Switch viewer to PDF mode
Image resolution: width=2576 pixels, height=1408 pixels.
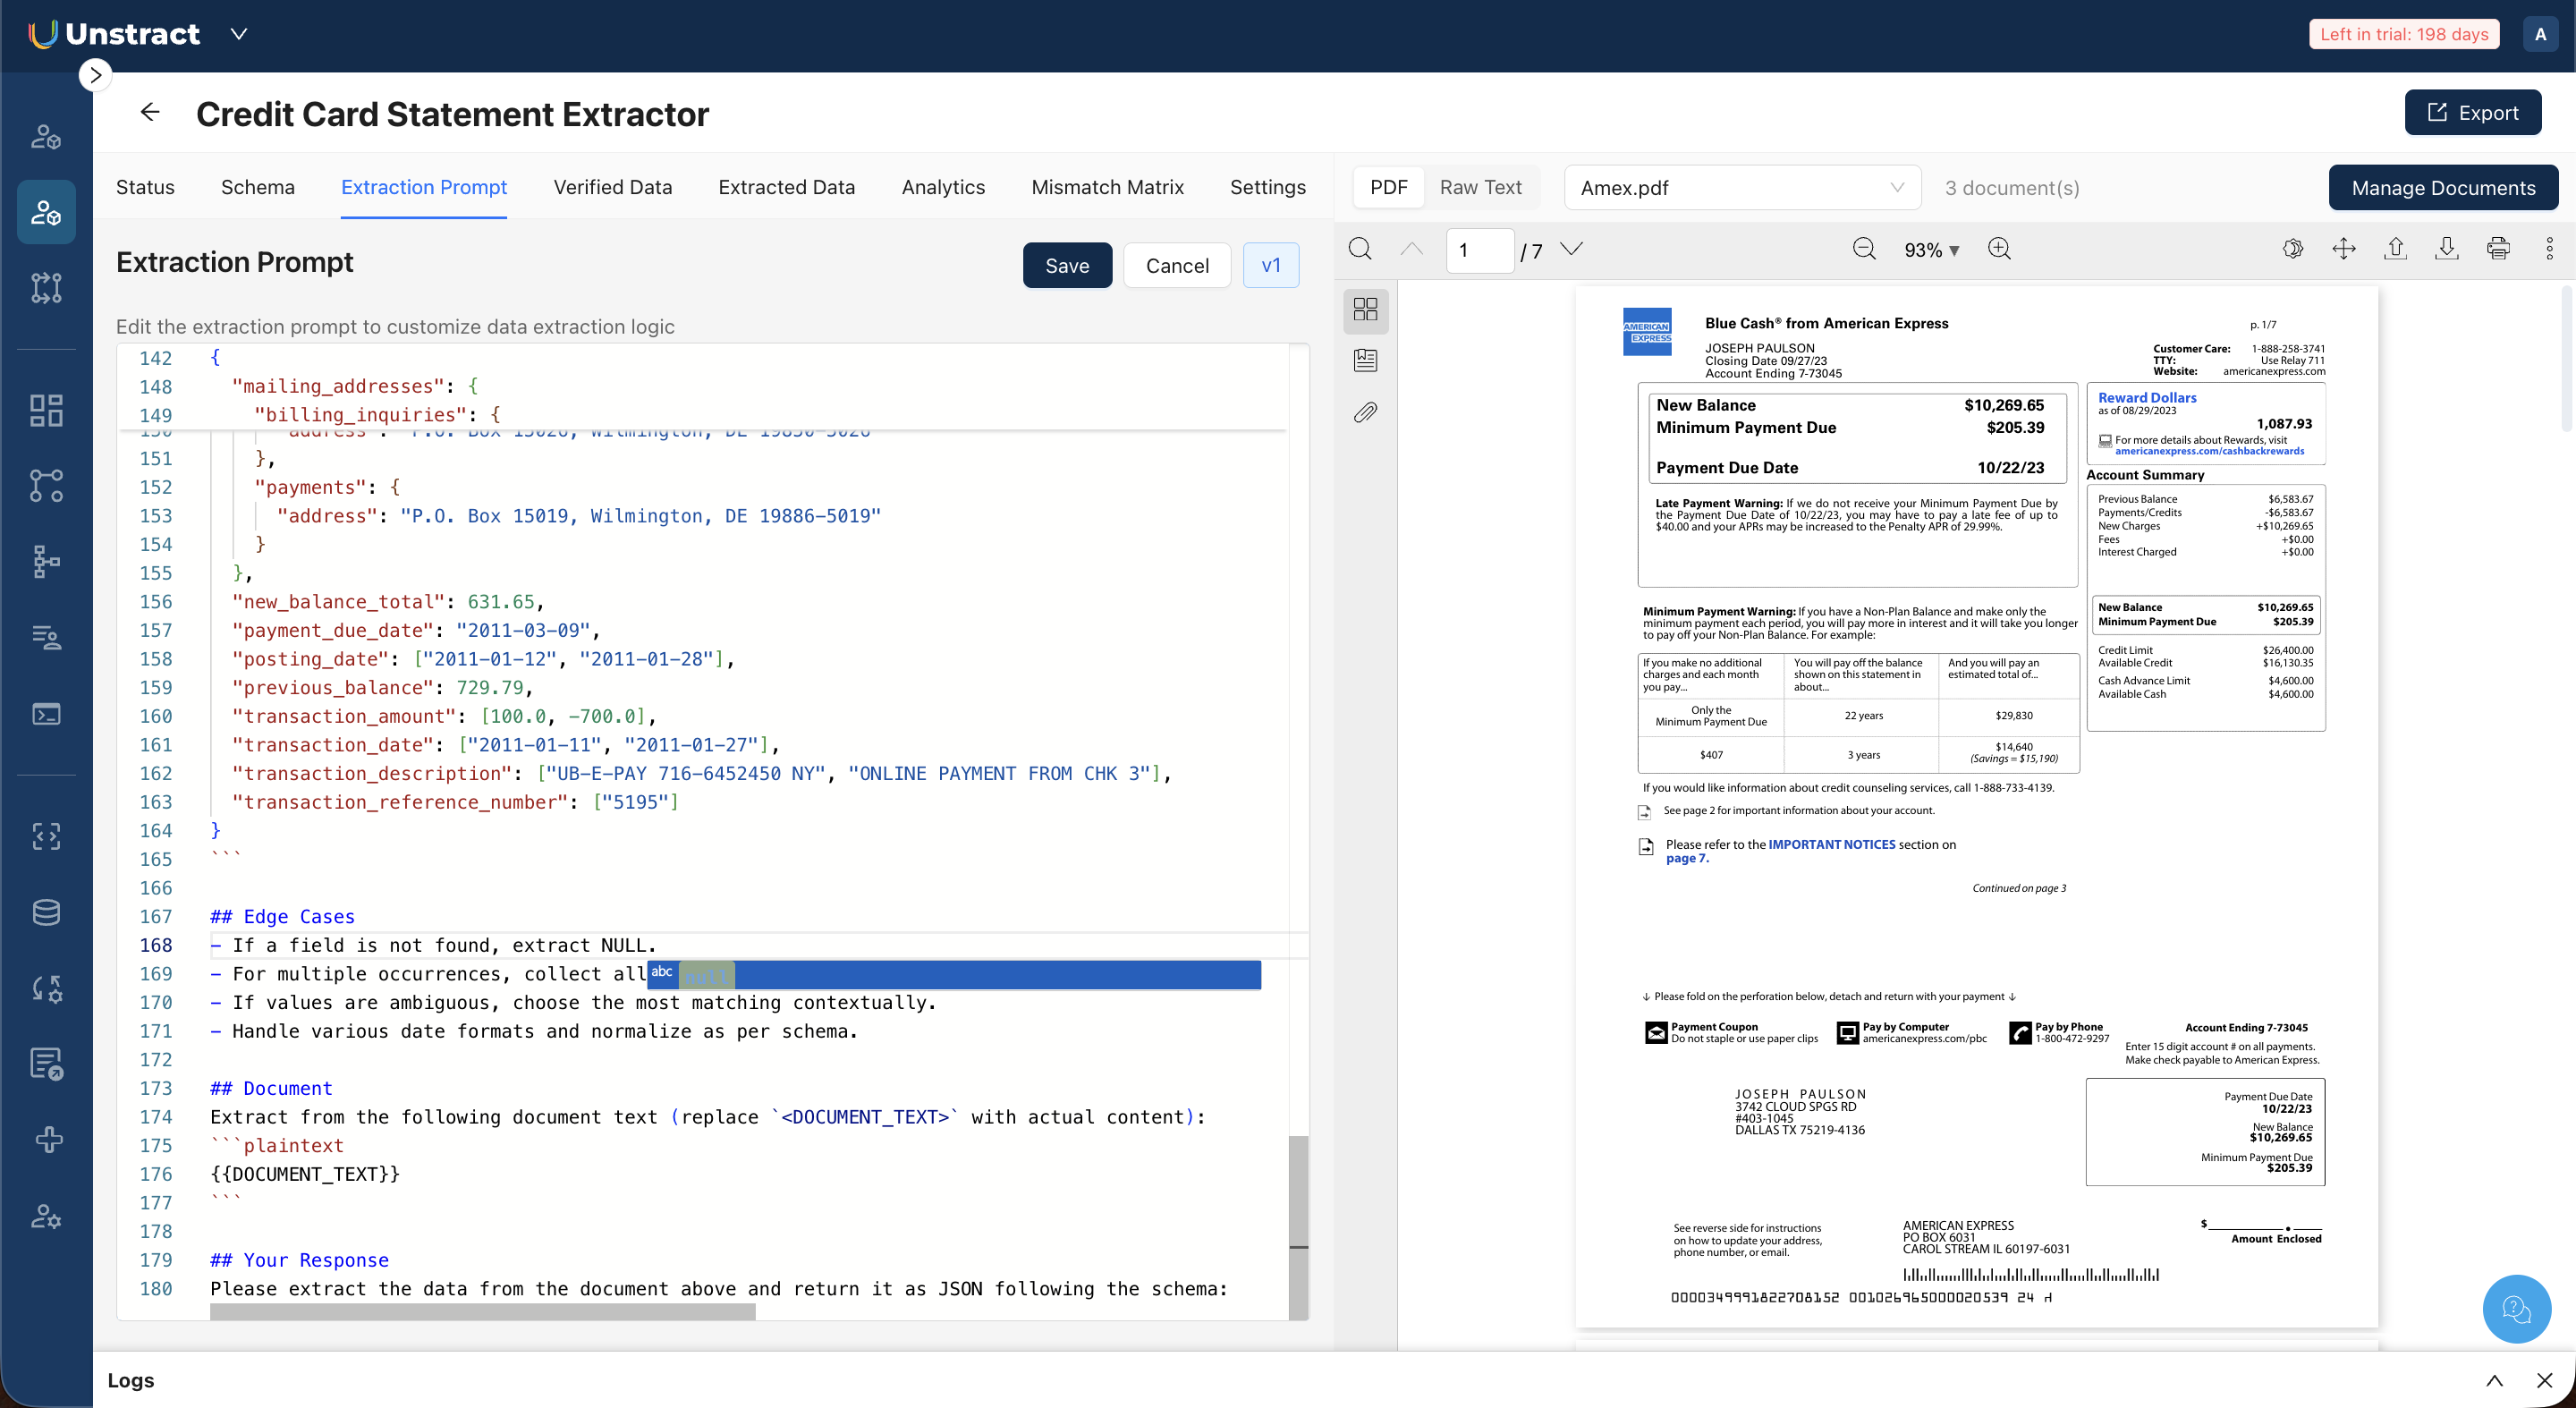(1388, 188)
